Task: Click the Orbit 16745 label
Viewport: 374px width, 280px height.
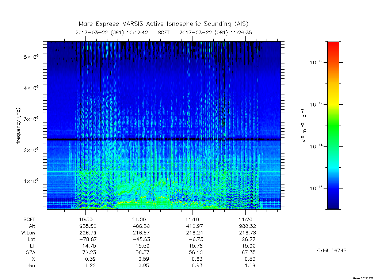Action: 332,250
